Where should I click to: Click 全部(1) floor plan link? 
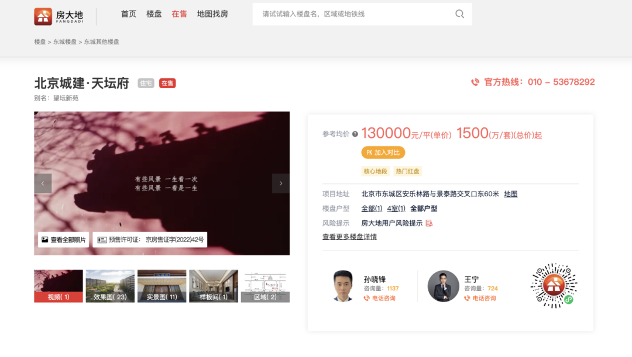coord(372,209)
